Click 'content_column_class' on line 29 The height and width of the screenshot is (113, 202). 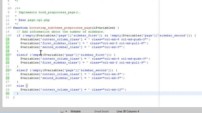click(60, 89)
